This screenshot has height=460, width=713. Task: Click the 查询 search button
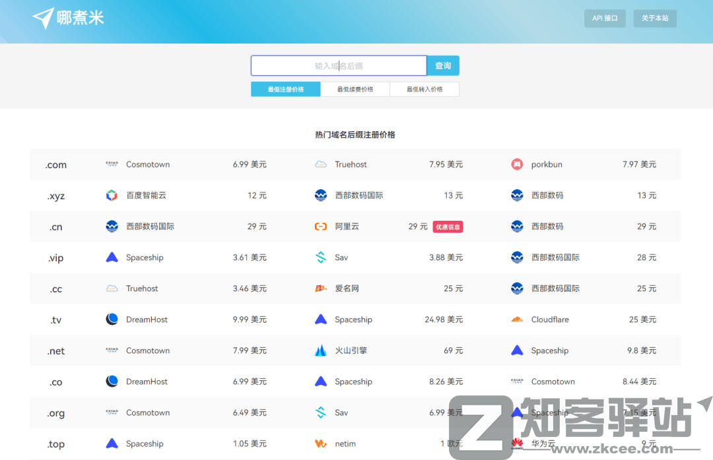[442, 65]
